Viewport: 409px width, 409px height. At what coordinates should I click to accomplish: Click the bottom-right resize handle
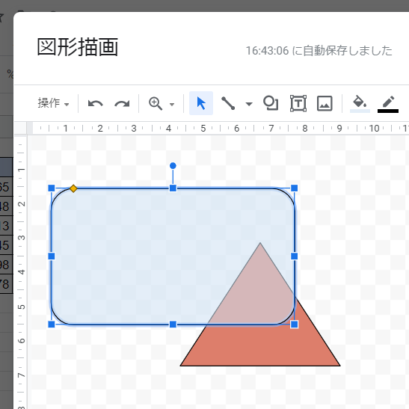coord(295,325)
